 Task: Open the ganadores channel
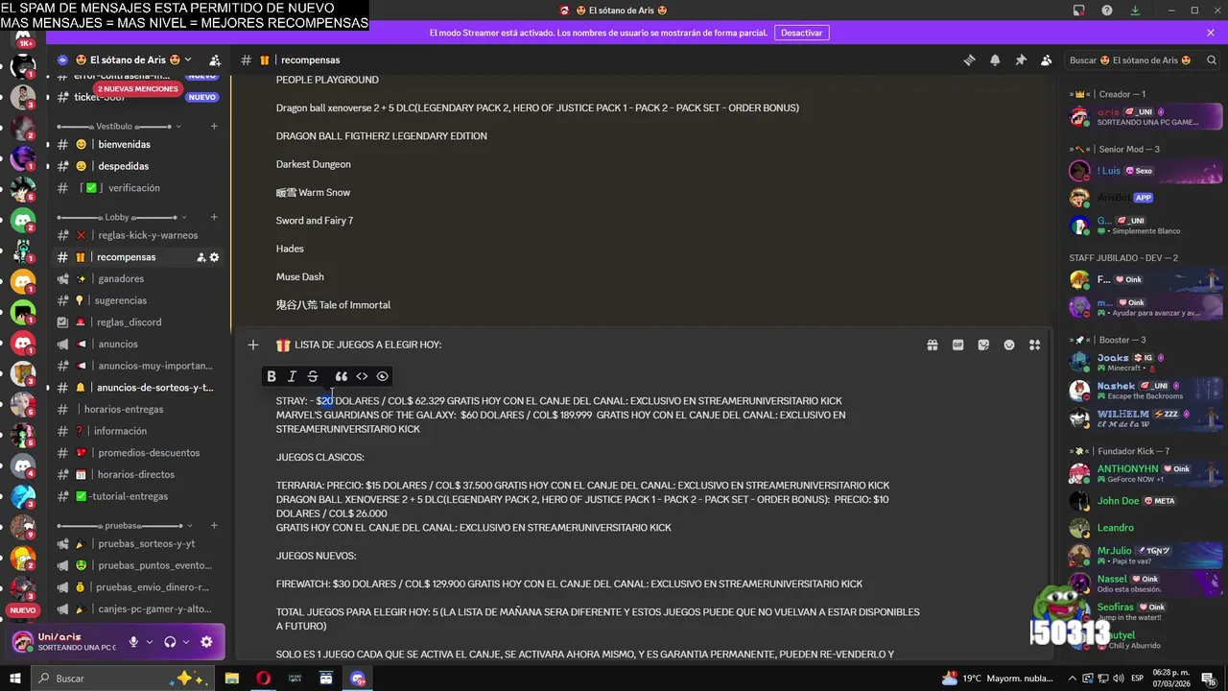coord(137,278)
